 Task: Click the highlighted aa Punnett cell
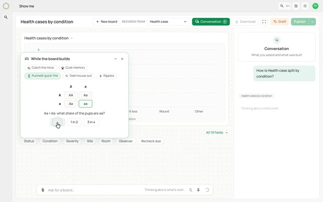(85, 104)
